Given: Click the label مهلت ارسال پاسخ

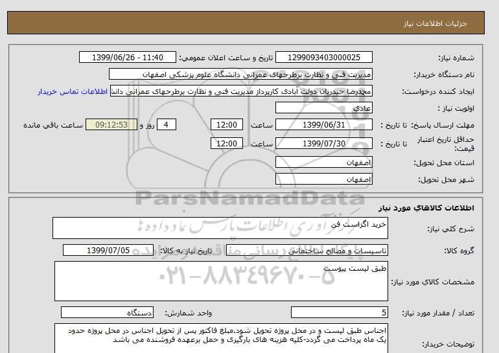Looking at the screenshot, I should coord(443,125).
